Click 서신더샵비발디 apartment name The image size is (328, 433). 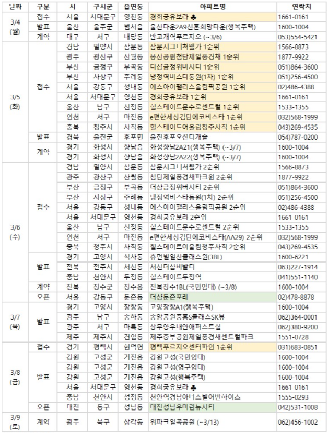pyautogui.click(x=172, y=267)
